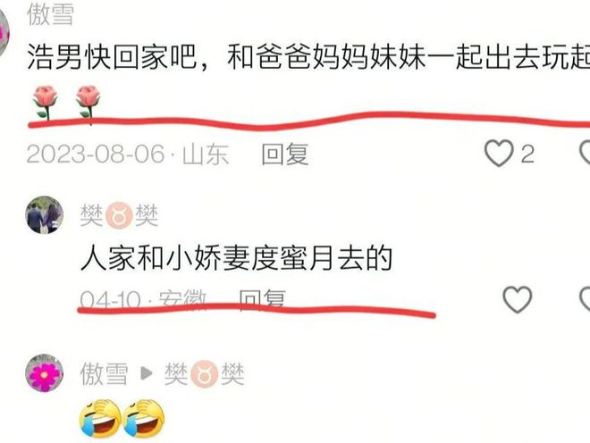The width and height of the screenshot is (590, 443).
Task: Open 傲雪's pink flower avatar
Action: point(45,373)
